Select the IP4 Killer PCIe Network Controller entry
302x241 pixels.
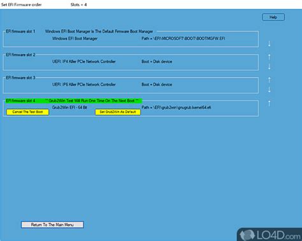84,62
